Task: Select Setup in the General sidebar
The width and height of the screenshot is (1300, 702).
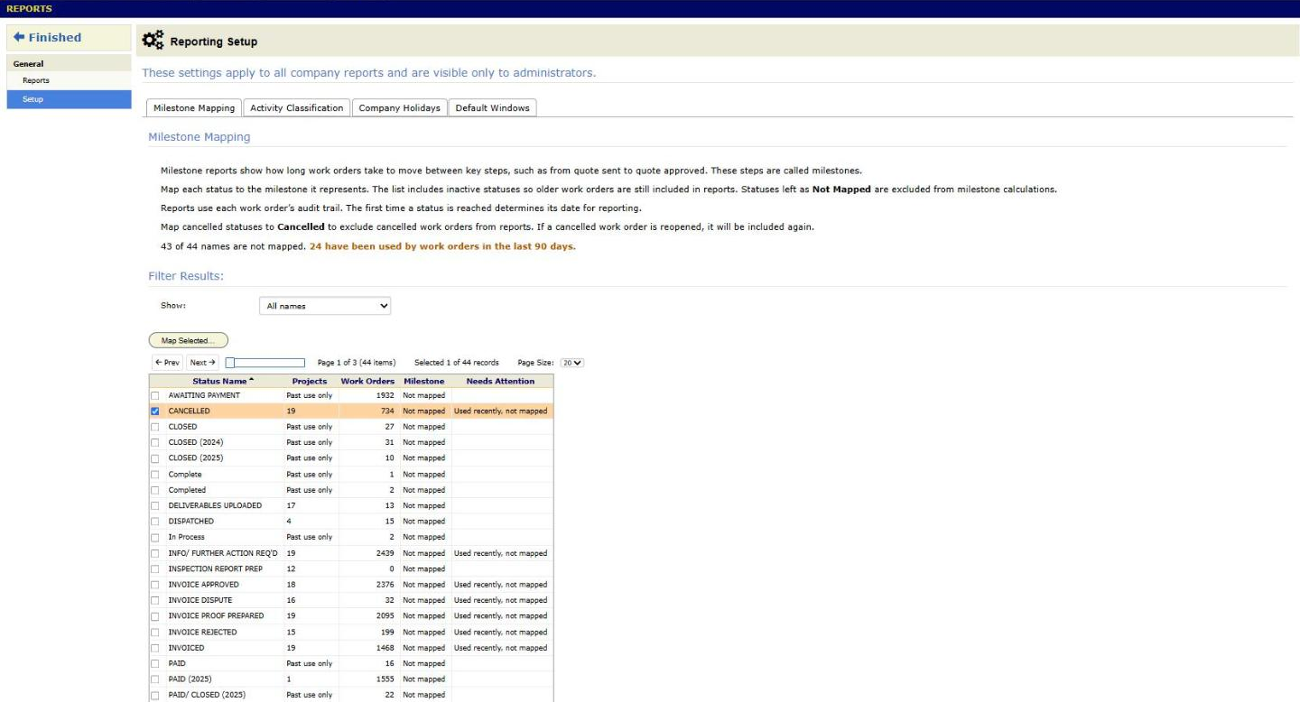Action: (x=70, y=99)
